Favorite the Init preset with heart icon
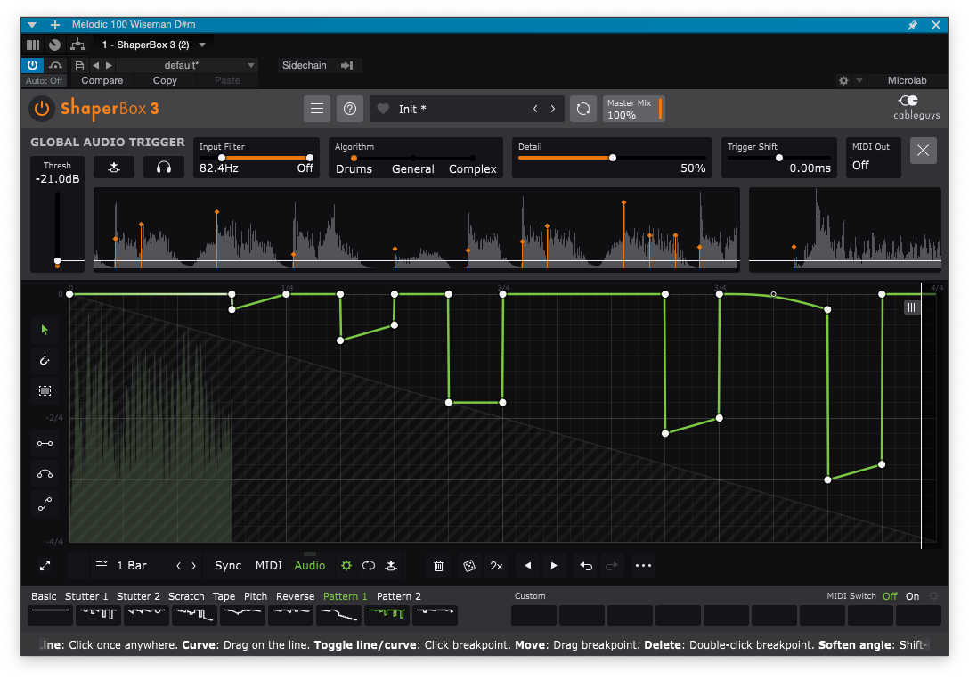Viewport: 969px width, 680px height. click(x=383, y=109)
